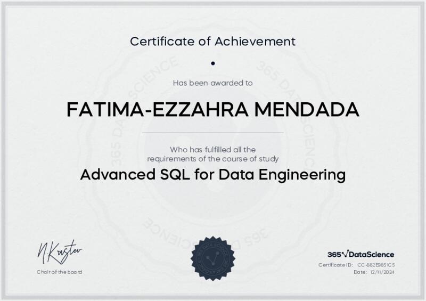
Task: Click the Has been awarded to text
Action: [213, 83]
